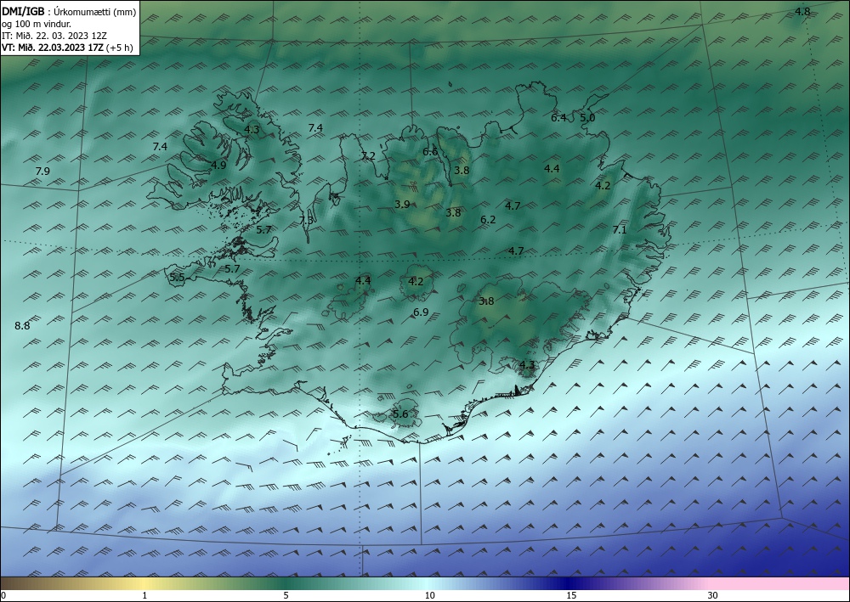Click the "(+5 h)" forecast offset text
This screenshot has height=602, width=850.
[119, 47]
